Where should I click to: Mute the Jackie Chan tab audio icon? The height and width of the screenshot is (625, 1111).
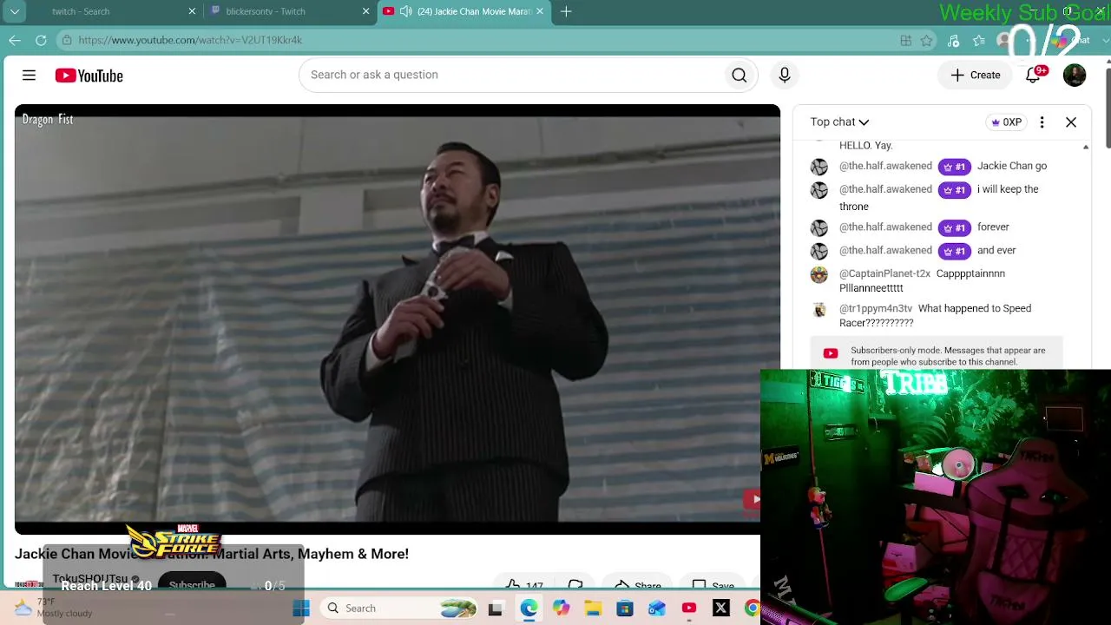(x=405, y=11)
